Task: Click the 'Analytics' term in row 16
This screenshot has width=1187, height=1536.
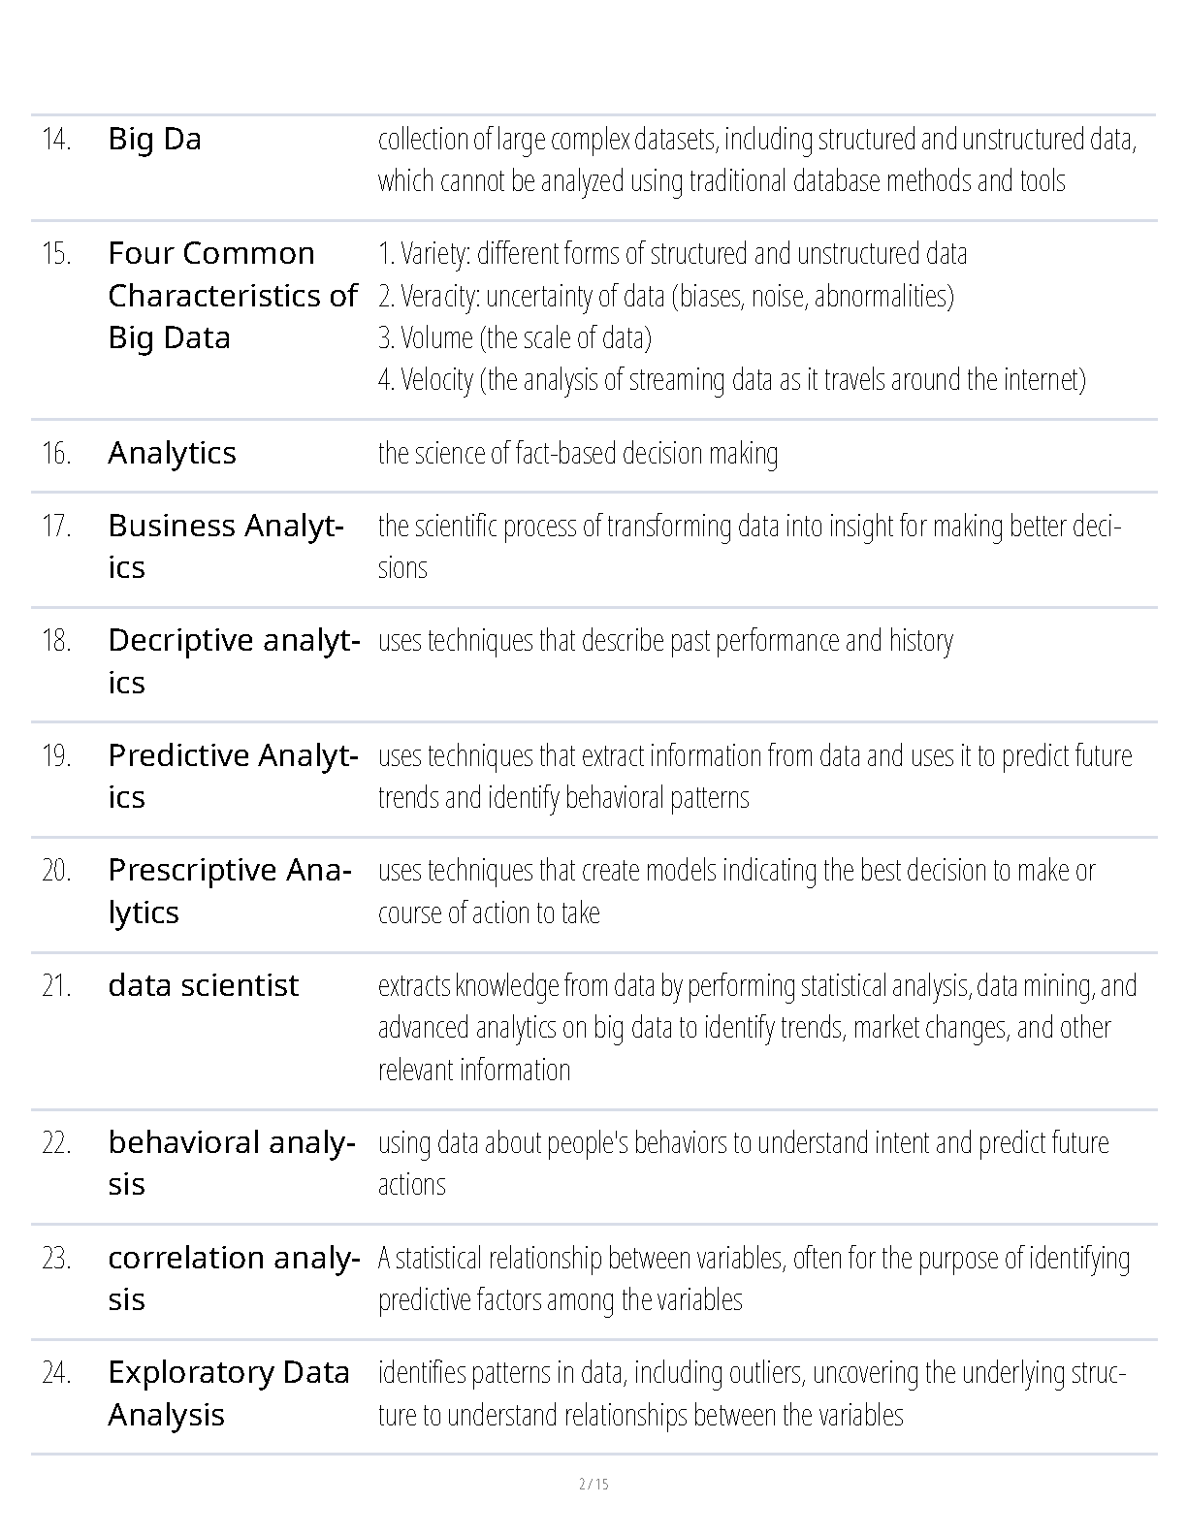Action: coord(172,453)
